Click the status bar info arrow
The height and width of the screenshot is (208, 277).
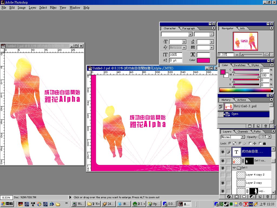[70, 197]
